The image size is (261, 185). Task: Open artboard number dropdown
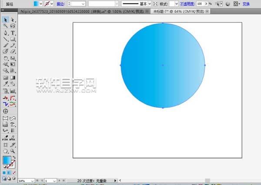click(x=54, y=181)
